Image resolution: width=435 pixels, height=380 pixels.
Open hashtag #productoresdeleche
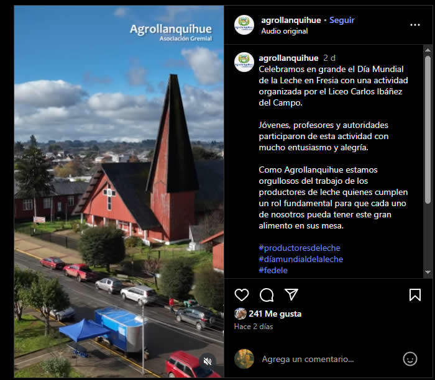[300, 248]
